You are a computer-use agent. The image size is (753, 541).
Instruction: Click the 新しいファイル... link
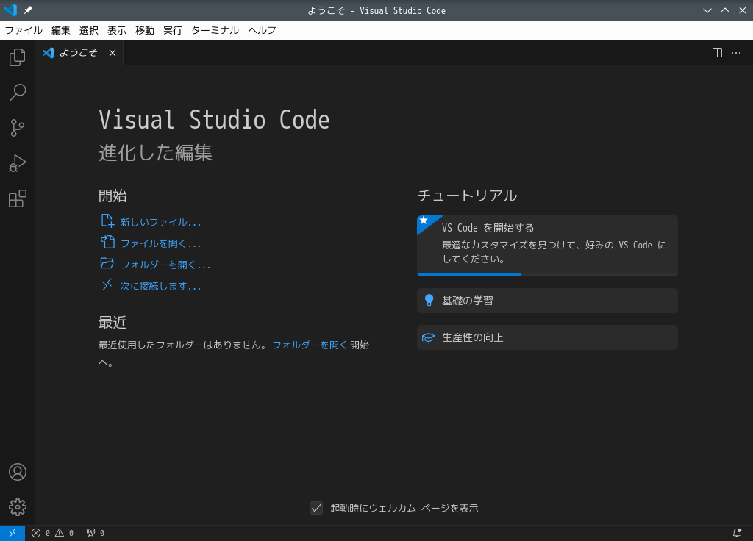160,222
